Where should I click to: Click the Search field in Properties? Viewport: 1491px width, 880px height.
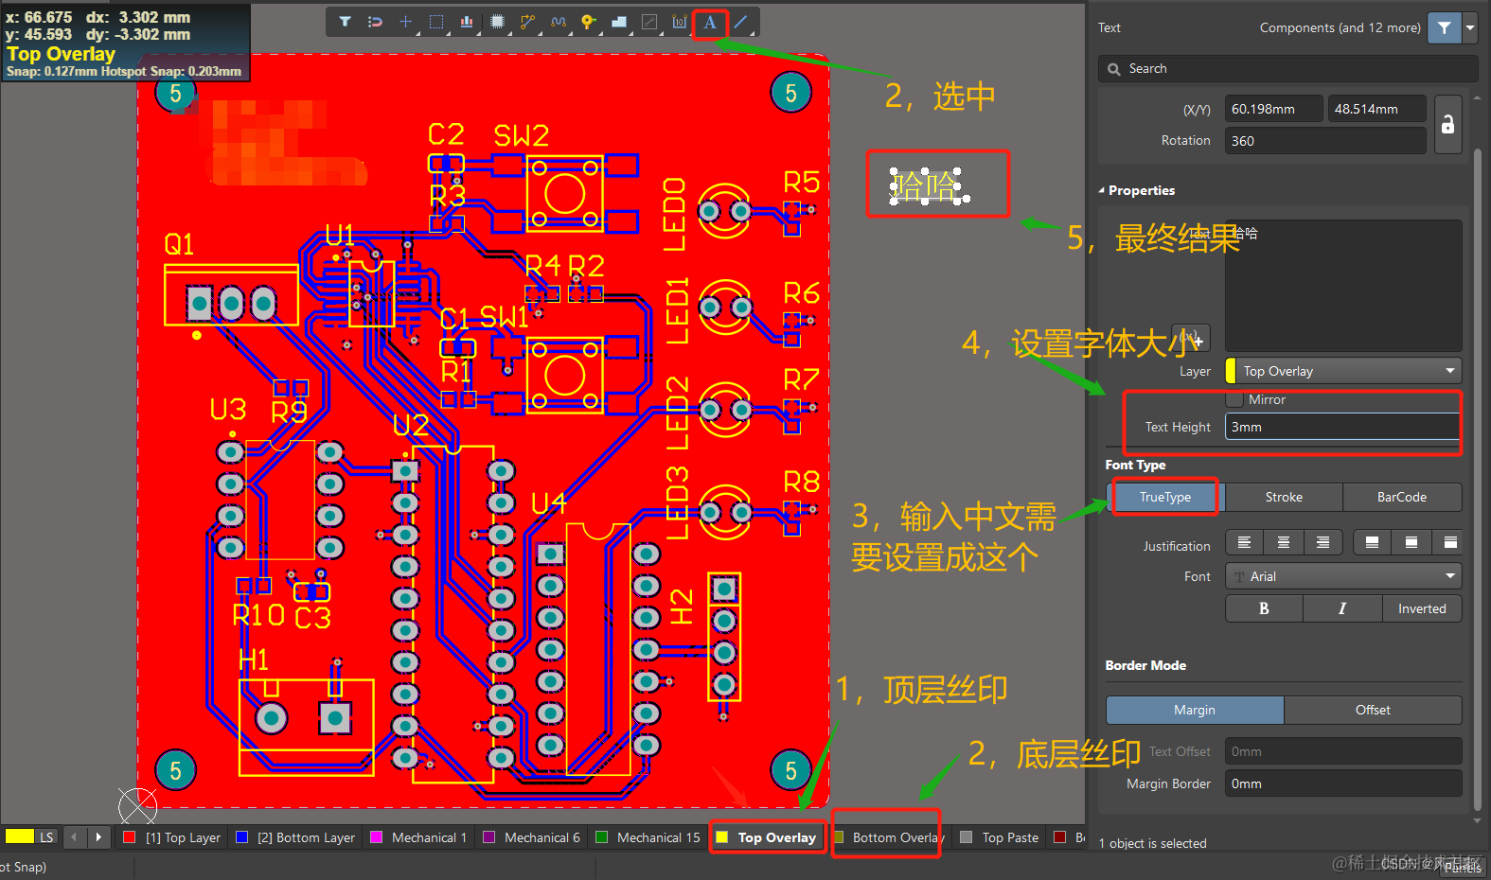(x=1288, y=68)
